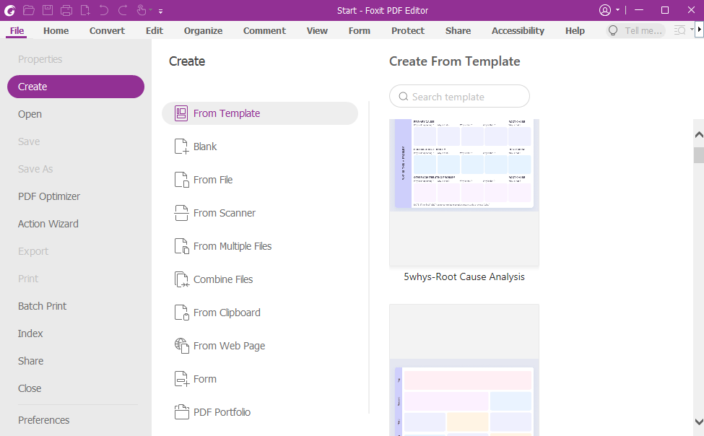Click the Blank page icon

click(181, 147)
